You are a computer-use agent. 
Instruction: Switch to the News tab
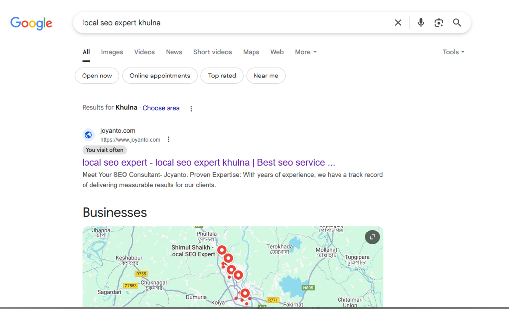pos(174,52)
